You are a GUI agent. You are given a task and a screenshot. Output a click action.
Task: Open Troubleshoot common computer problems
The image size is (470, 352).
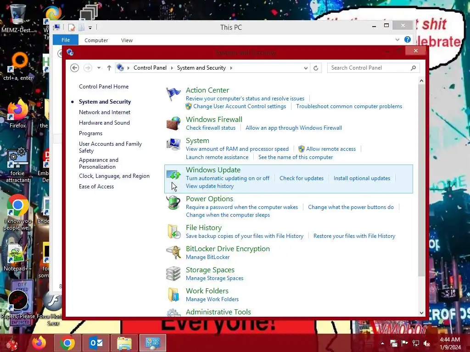(x=349, y=106)
